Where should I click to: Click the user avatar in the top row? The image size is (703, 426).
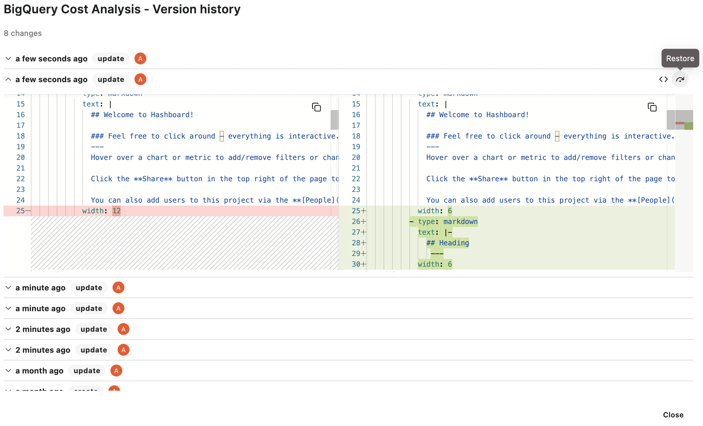[x=140, y=59]
